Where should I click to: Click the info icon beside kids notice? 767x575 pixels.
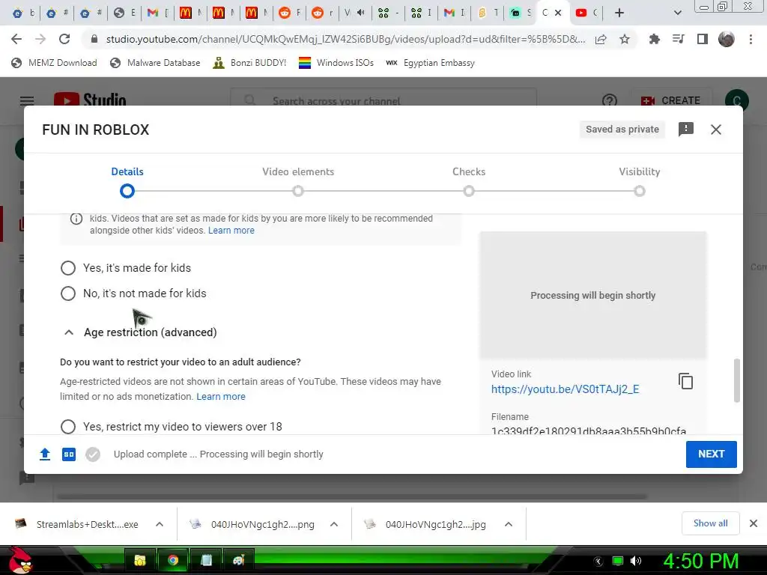(x=76, y=219)
